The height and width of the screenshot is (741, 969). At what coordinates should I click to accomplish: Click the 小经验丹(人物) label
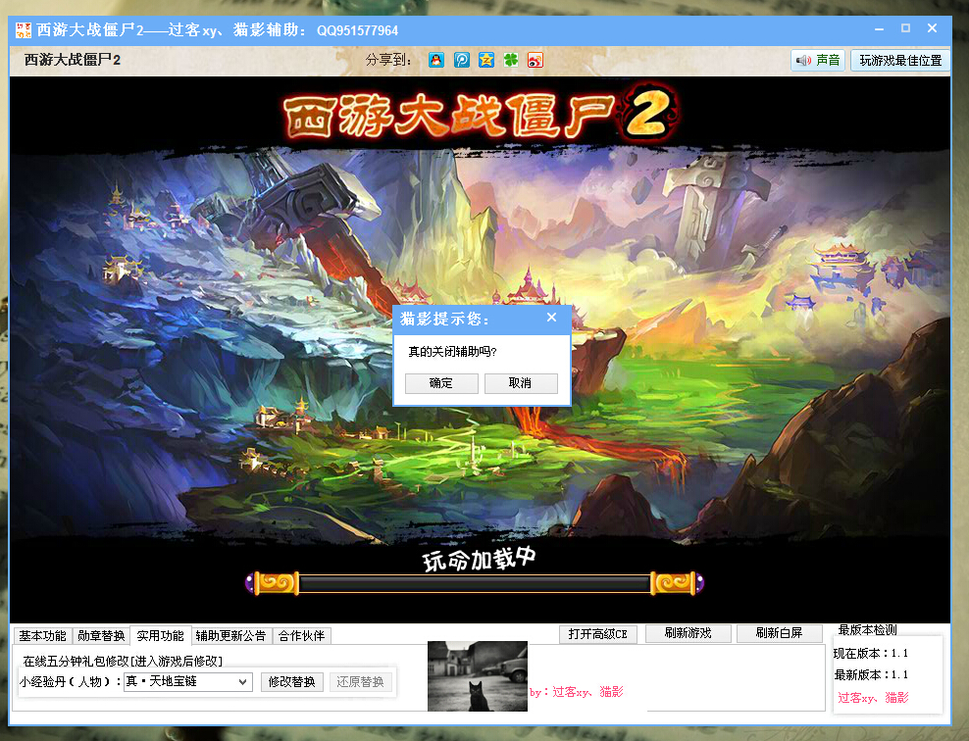tap(70, 682)
